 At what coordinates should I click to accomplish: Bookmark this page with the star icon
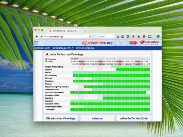pyautogui.click(x=118, y=37)
